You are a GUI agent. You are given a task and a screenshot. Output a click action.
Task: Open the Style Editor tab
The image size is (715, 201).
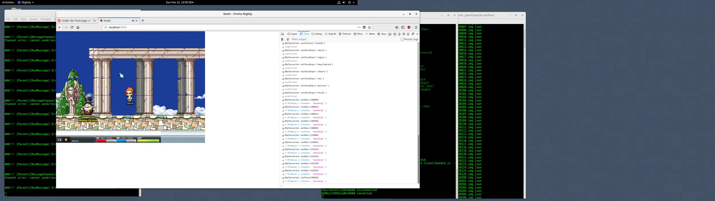(x=330, y=34)
